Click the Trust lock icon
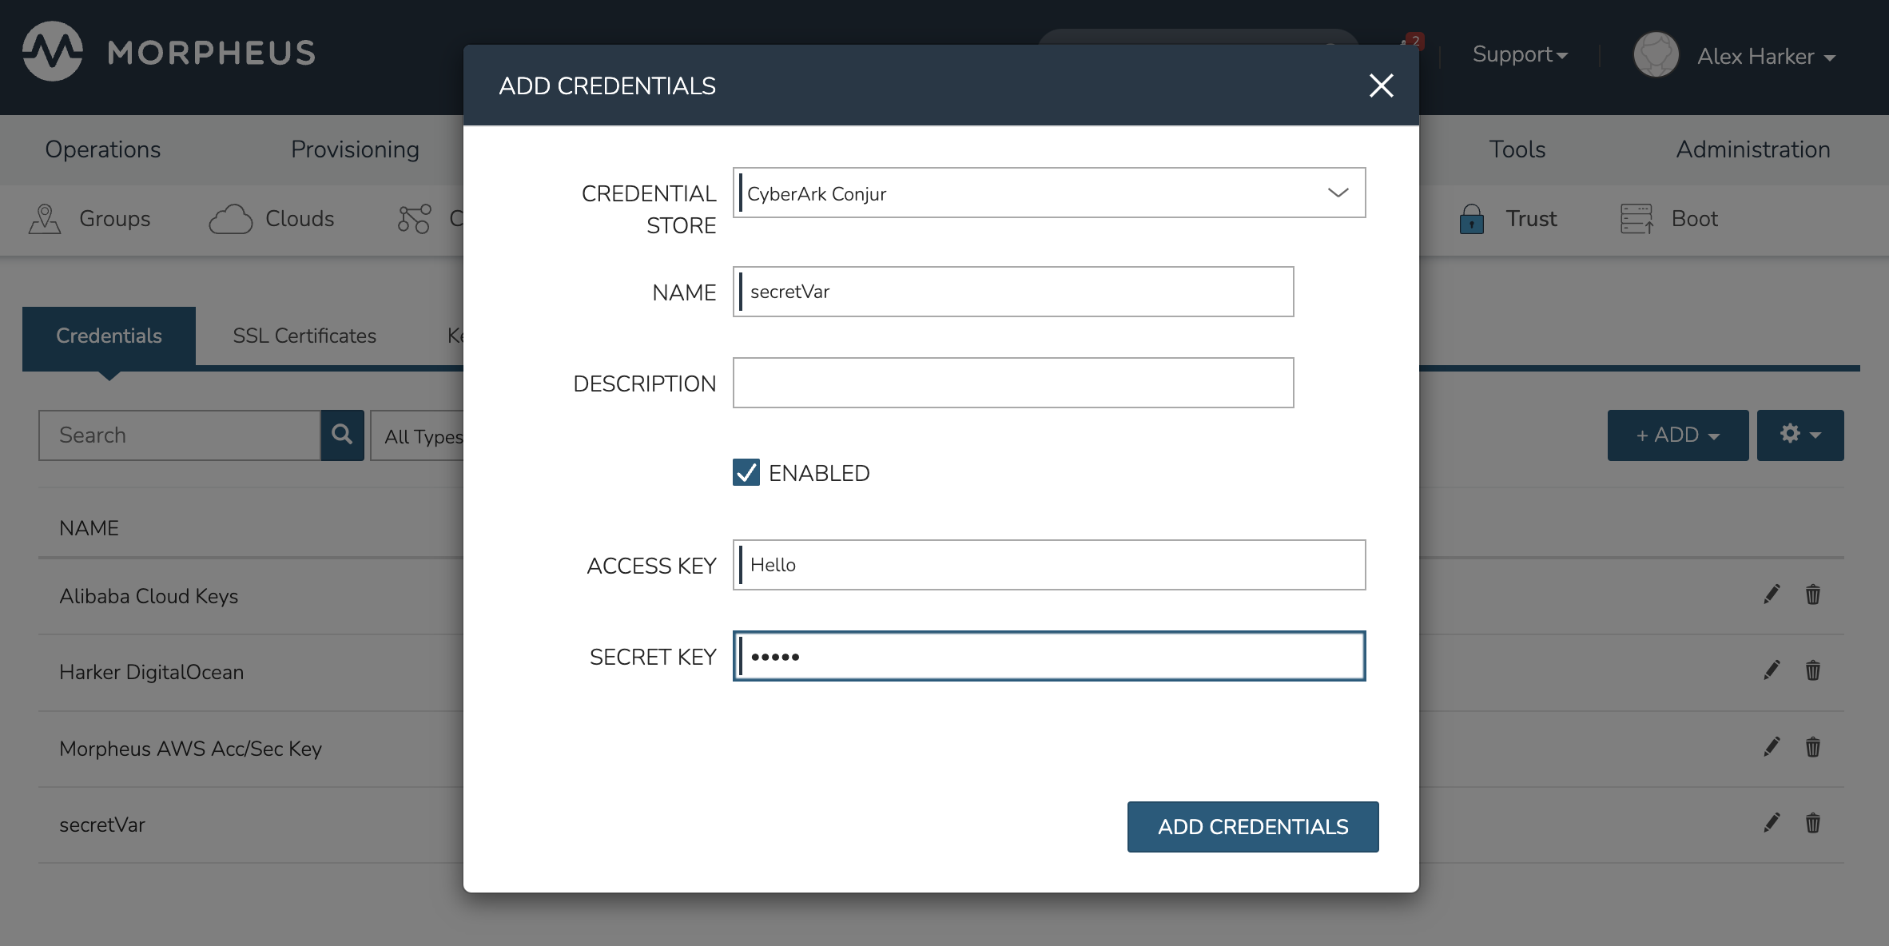 coord(1471,219)
